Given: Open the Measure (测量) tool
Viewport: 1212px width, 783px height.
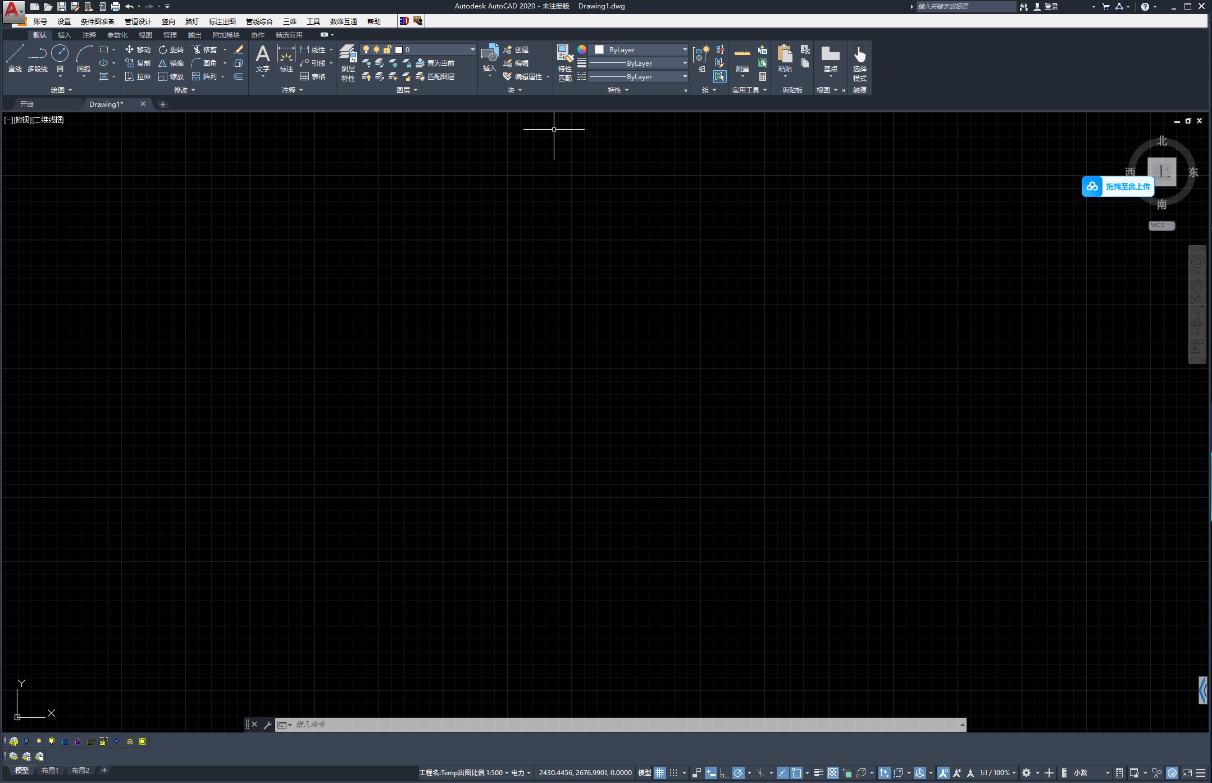Looking at the screenshot, I should pyautogui.click(x=742, y=58).
